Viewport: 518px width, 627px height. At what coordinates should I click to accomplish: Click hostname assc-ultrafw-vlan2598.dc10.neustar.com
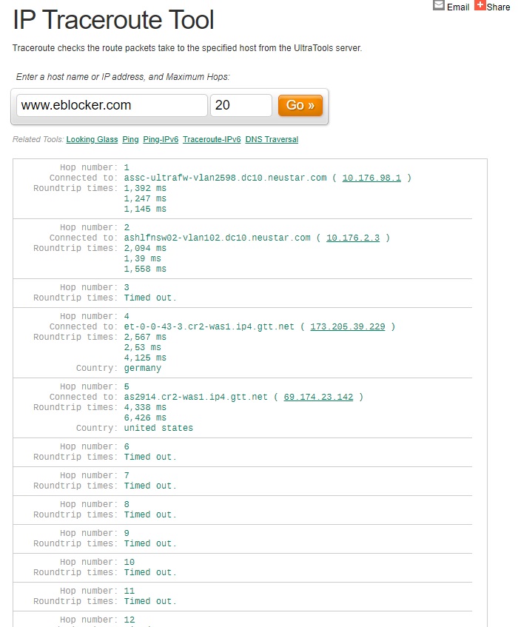click(x=225, y=178)
